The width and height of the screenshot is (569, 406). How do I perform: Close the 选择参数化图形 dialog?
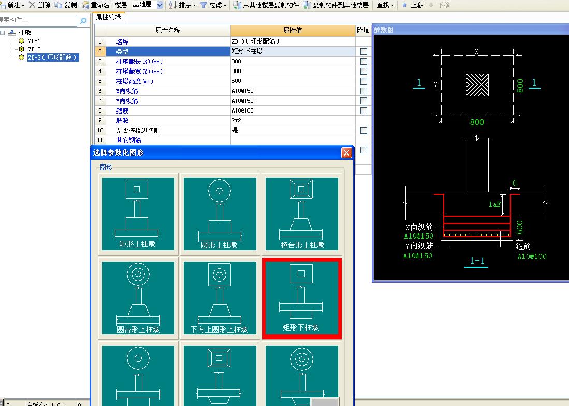click(x=346, y=152)
